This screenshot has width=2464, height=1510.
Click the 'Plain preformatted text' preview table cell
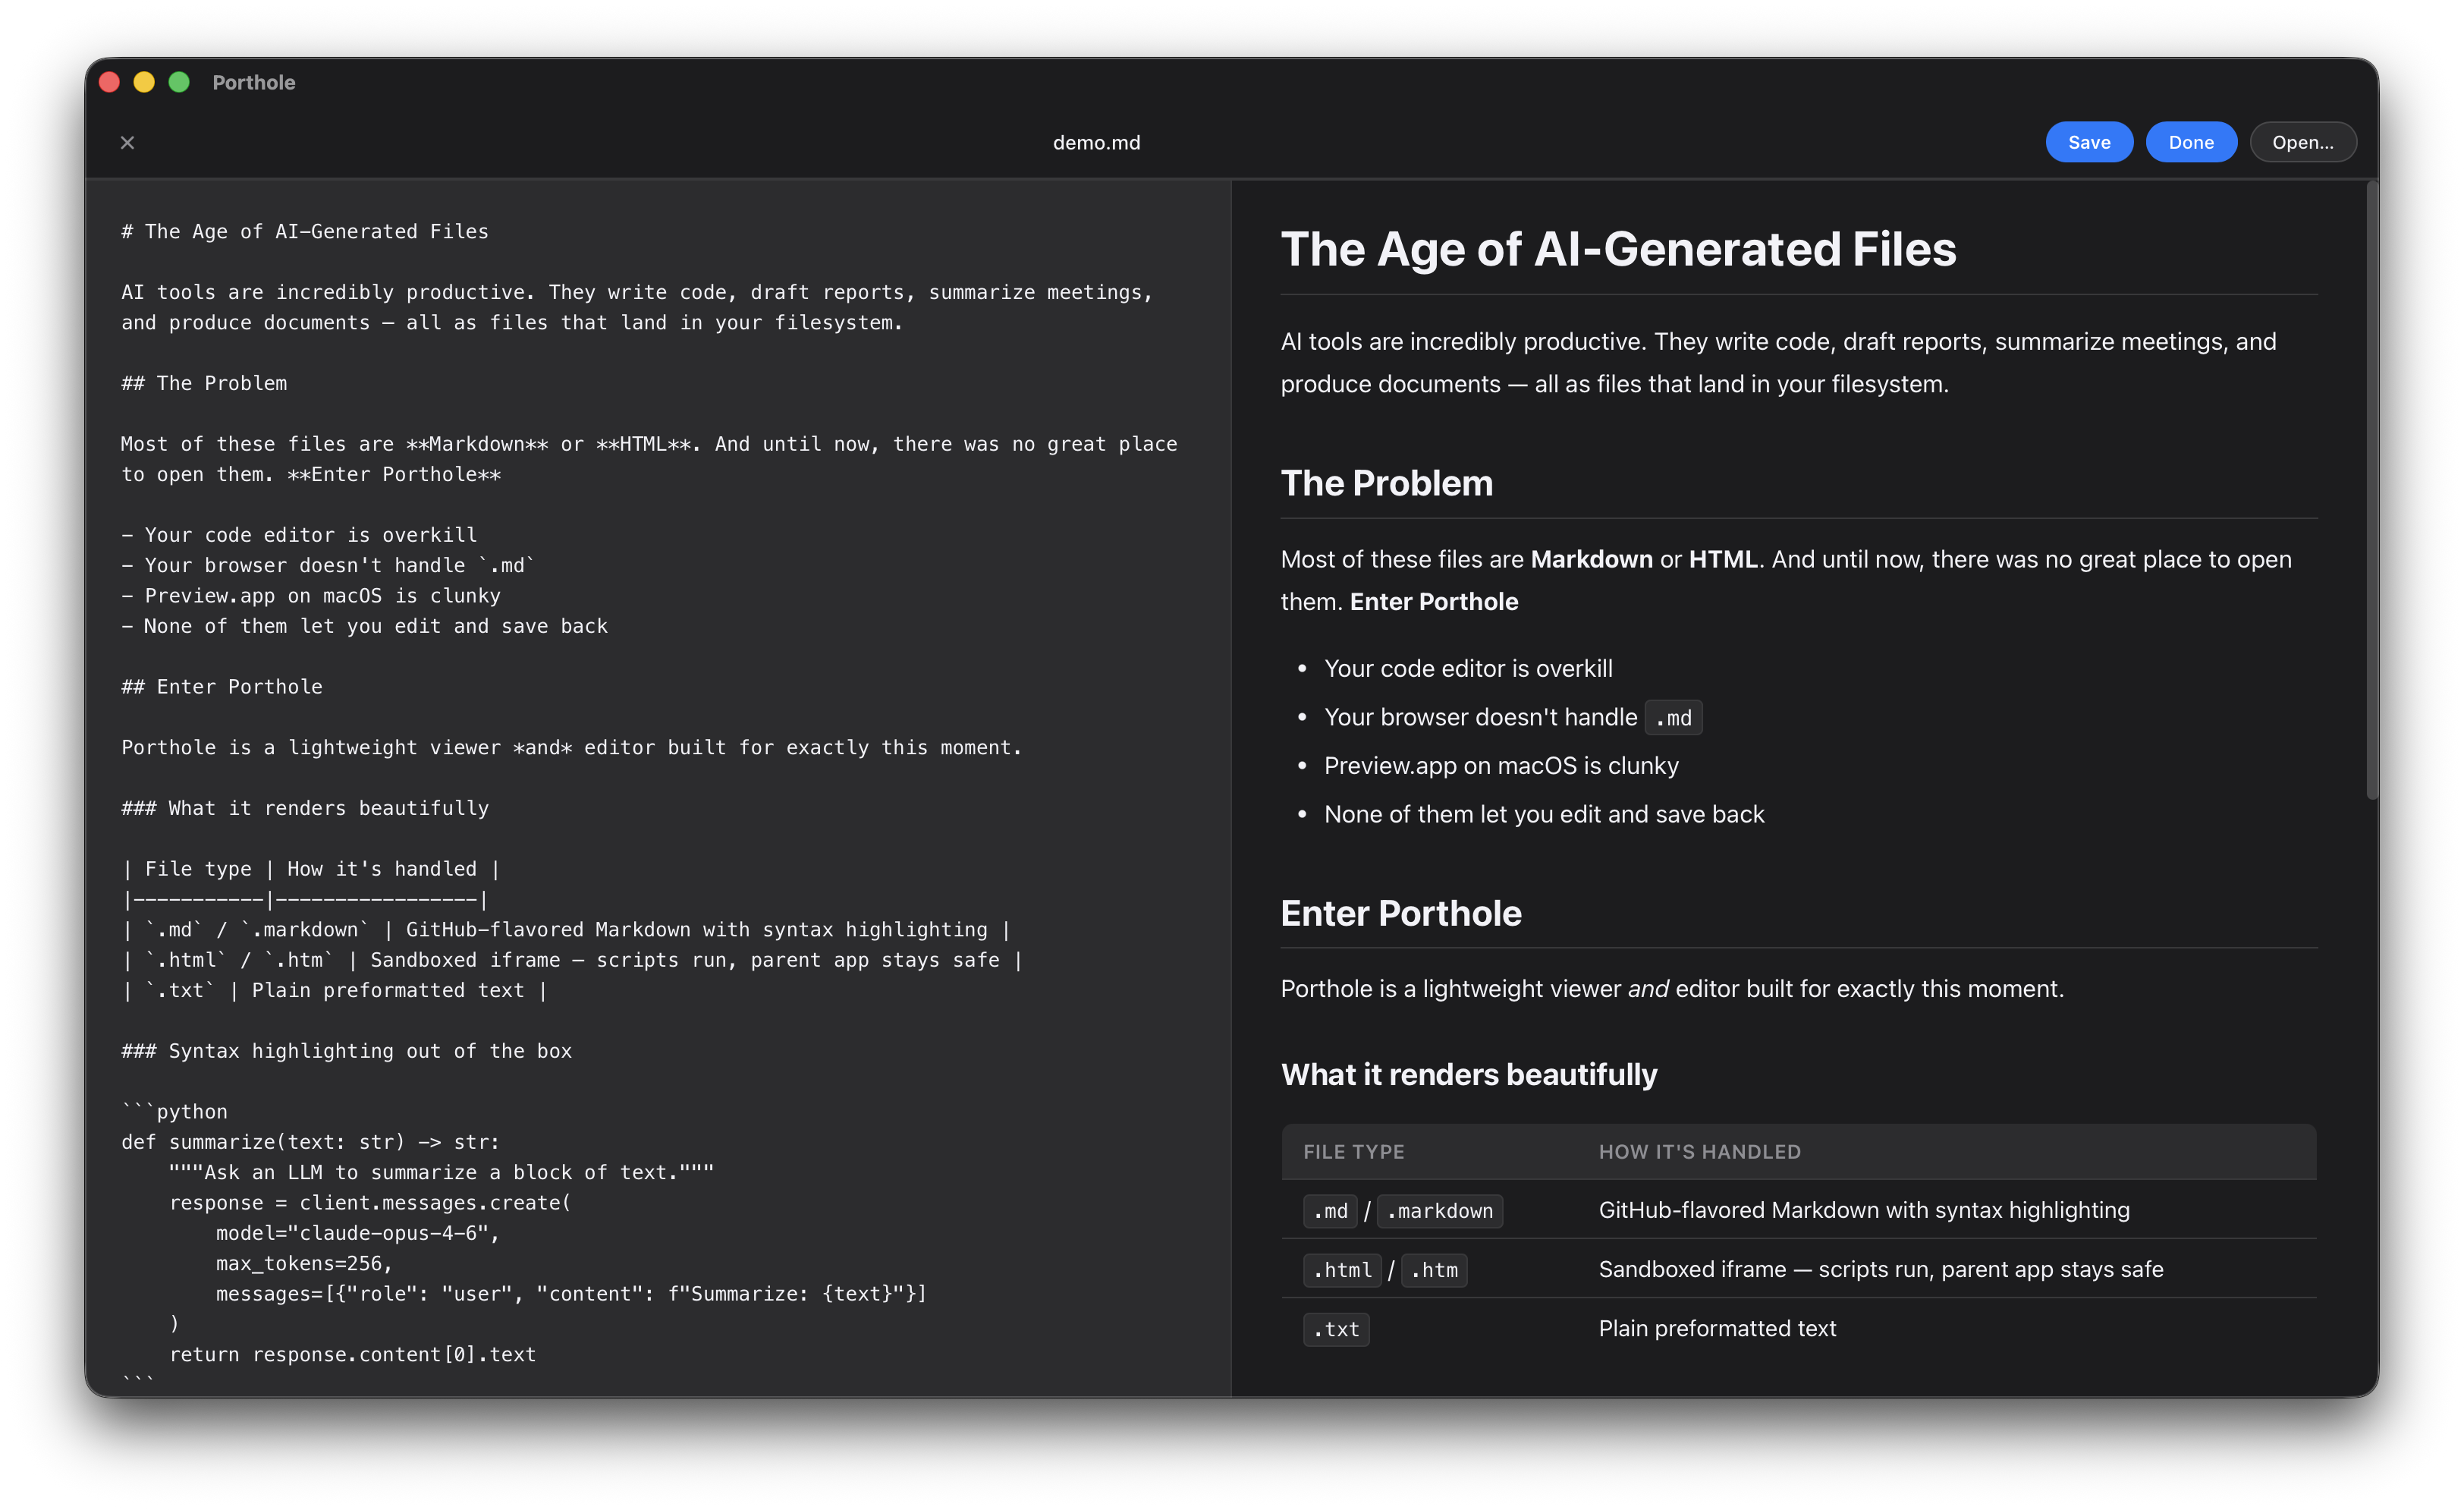click(1716, 1328)
